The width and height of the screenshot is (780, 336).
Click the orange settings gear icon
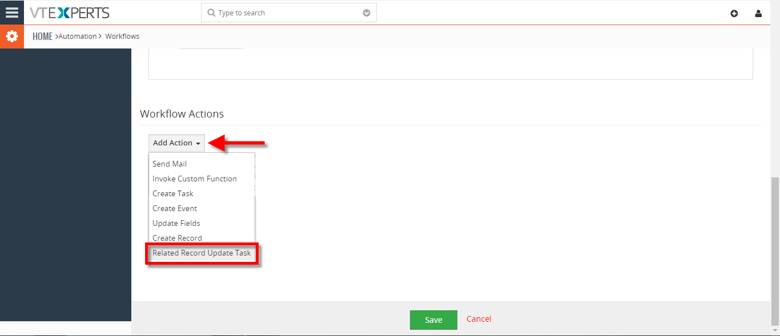[x=12, y=37]
